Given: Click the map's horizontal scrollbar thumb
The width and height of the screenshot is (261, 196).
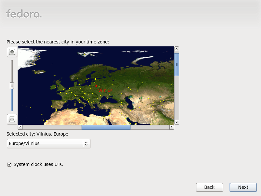Looking at the screenshot, I should click(x=106, y=127).
